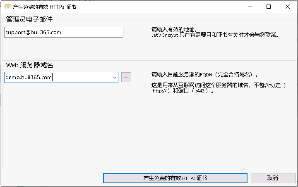The width and height of the screenshot is (298, 187).
Task: Minimize the HTTPs certificate window
Action: point(250,7)
